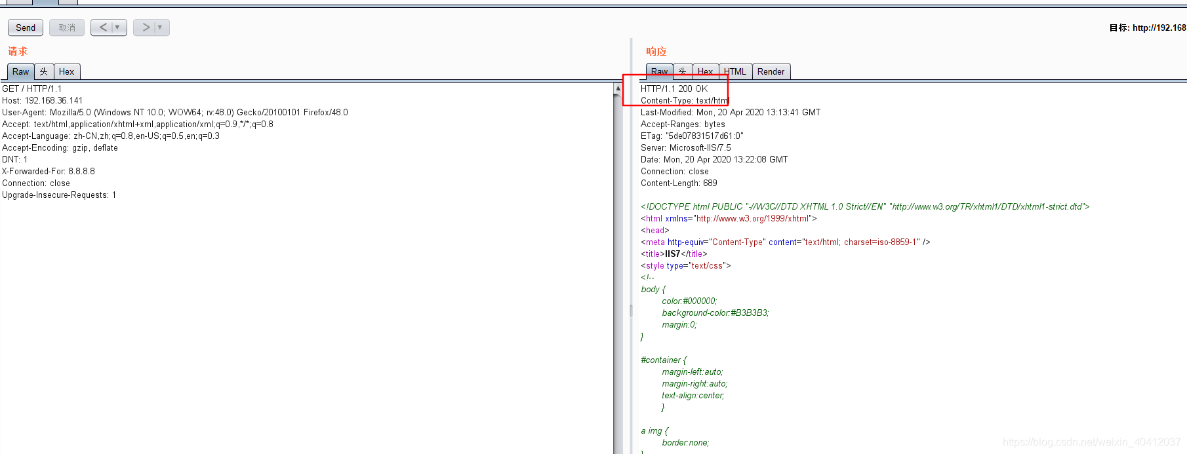1187x454 pixels.
Task: Click the 'DNT: 1' header line
Action: point(15,159)
